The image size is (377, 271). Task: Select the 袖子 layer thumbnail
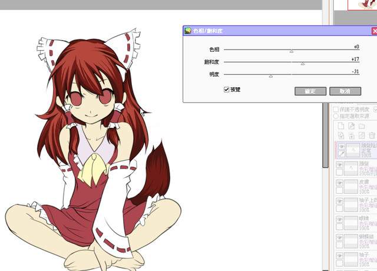[351, 260]
